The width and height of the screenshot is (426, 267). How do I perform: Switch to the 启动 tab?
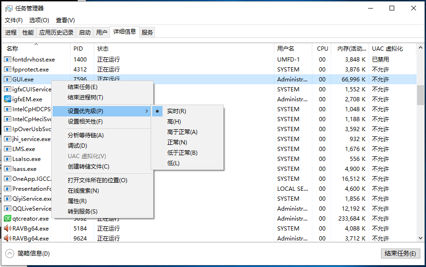[85, 33]
